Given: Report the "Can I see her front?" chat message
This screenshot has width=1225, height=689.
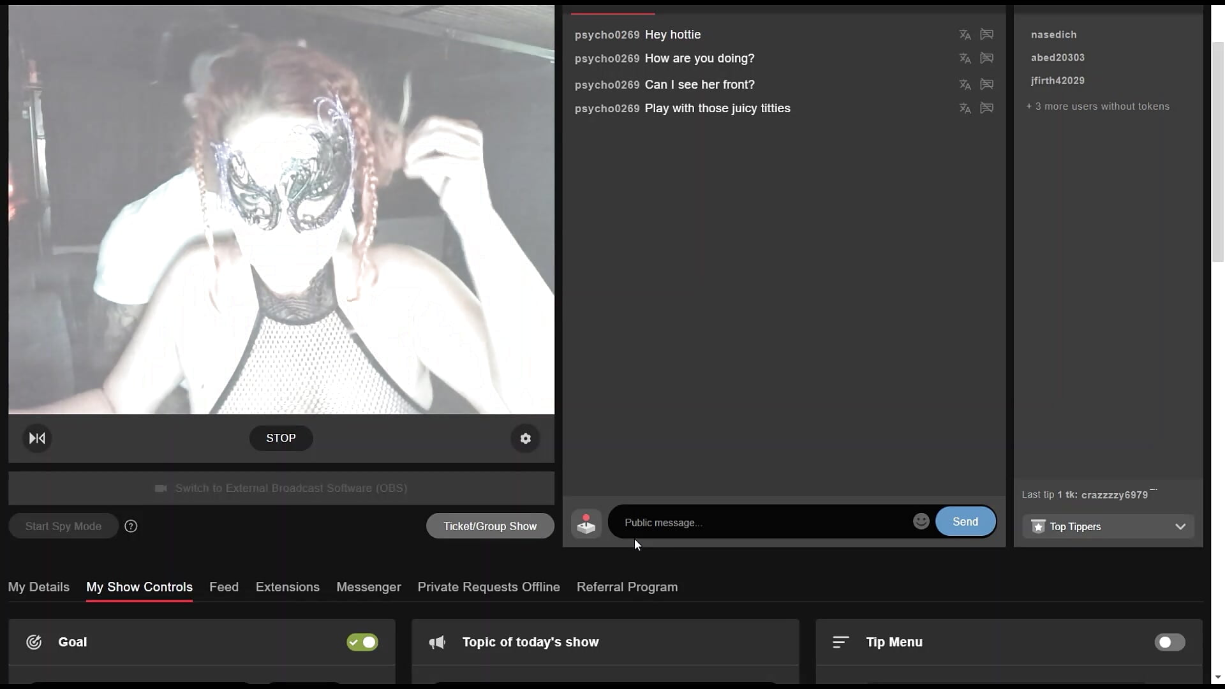Looking at the screenshot, I should [986, 84].
